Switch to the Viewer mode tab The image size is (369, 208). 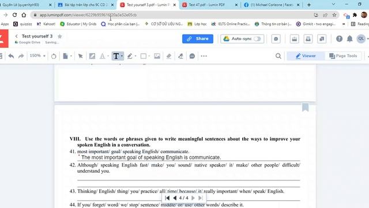306,56
